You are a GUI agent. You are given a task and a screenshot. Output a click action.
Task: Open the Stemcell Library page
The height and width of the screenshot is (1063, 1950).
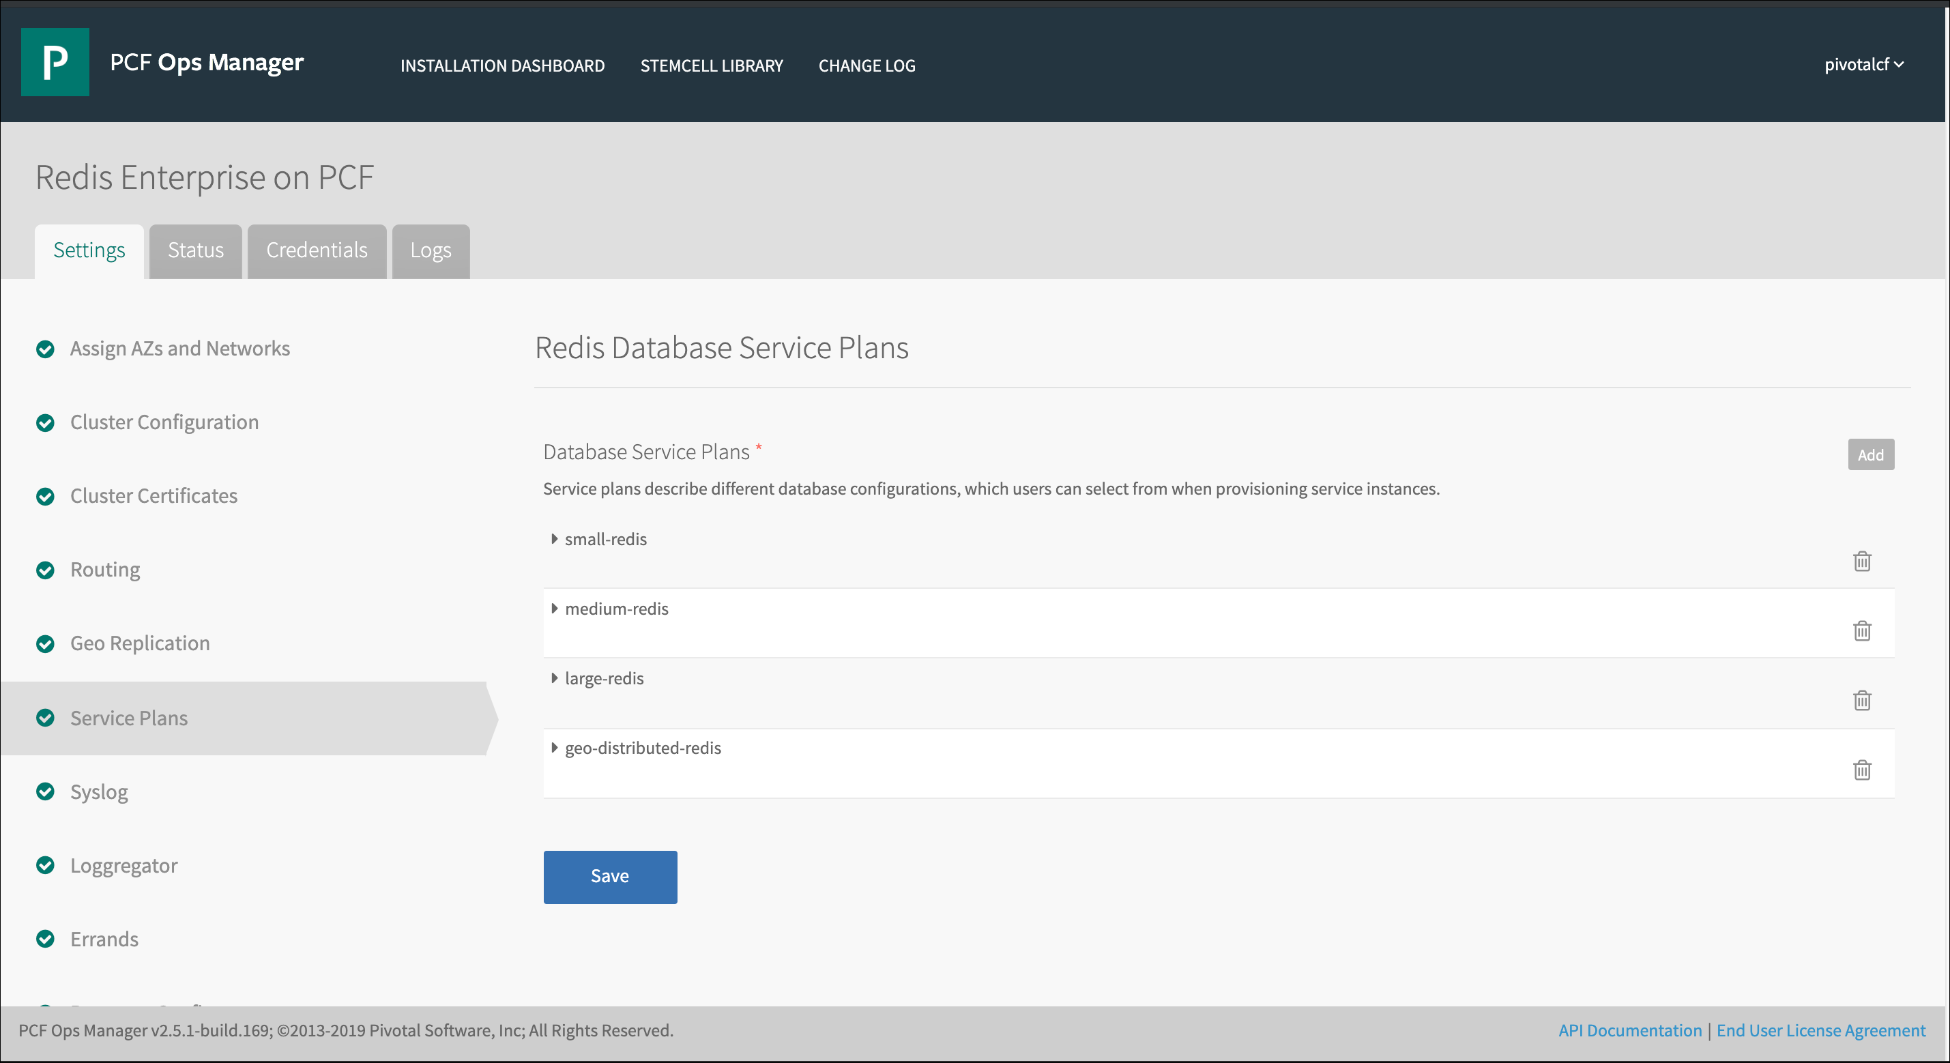tap(711, 66)
